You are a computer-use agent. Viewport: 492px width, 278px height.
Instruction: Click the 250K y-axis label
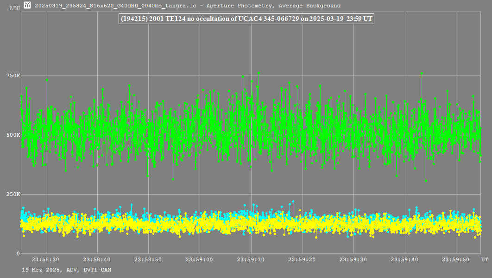[13, 194]
